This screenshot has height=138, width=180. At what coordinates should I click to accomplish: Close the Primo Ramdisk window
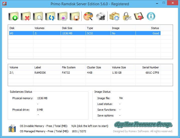[x=173, y=3]
